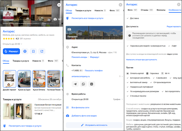This screenshot has height=131, width=182.
Task: Click Редактировать accessibility link
Action: point(174,26)
